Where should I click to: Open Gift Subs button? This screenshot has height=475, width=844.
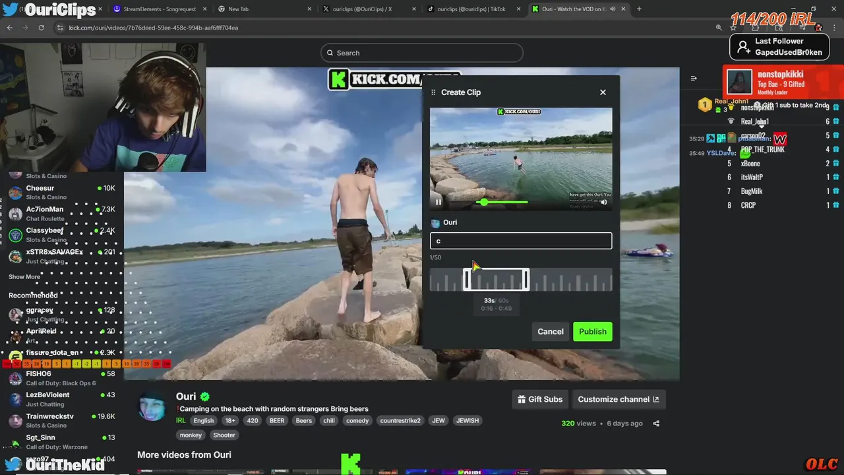click(x=540, y=399)
